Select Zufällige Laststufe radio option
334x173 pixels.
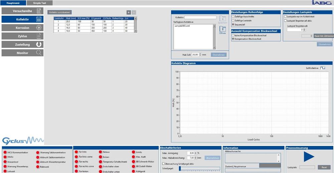point(233,20)
